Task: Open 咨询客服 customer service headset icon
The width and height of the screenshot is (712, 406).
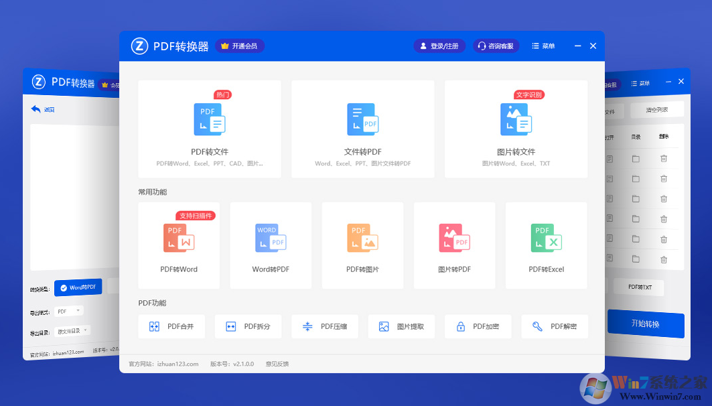Action: point(483,46)
